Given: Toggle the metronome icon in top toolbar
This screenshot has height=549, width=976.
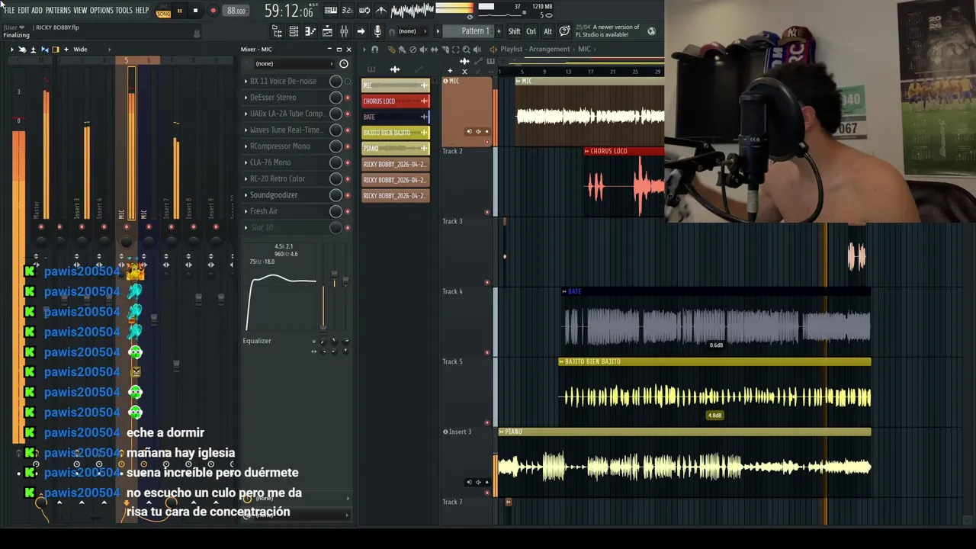Looking at the screenshot, I should (x=380, y=10).
